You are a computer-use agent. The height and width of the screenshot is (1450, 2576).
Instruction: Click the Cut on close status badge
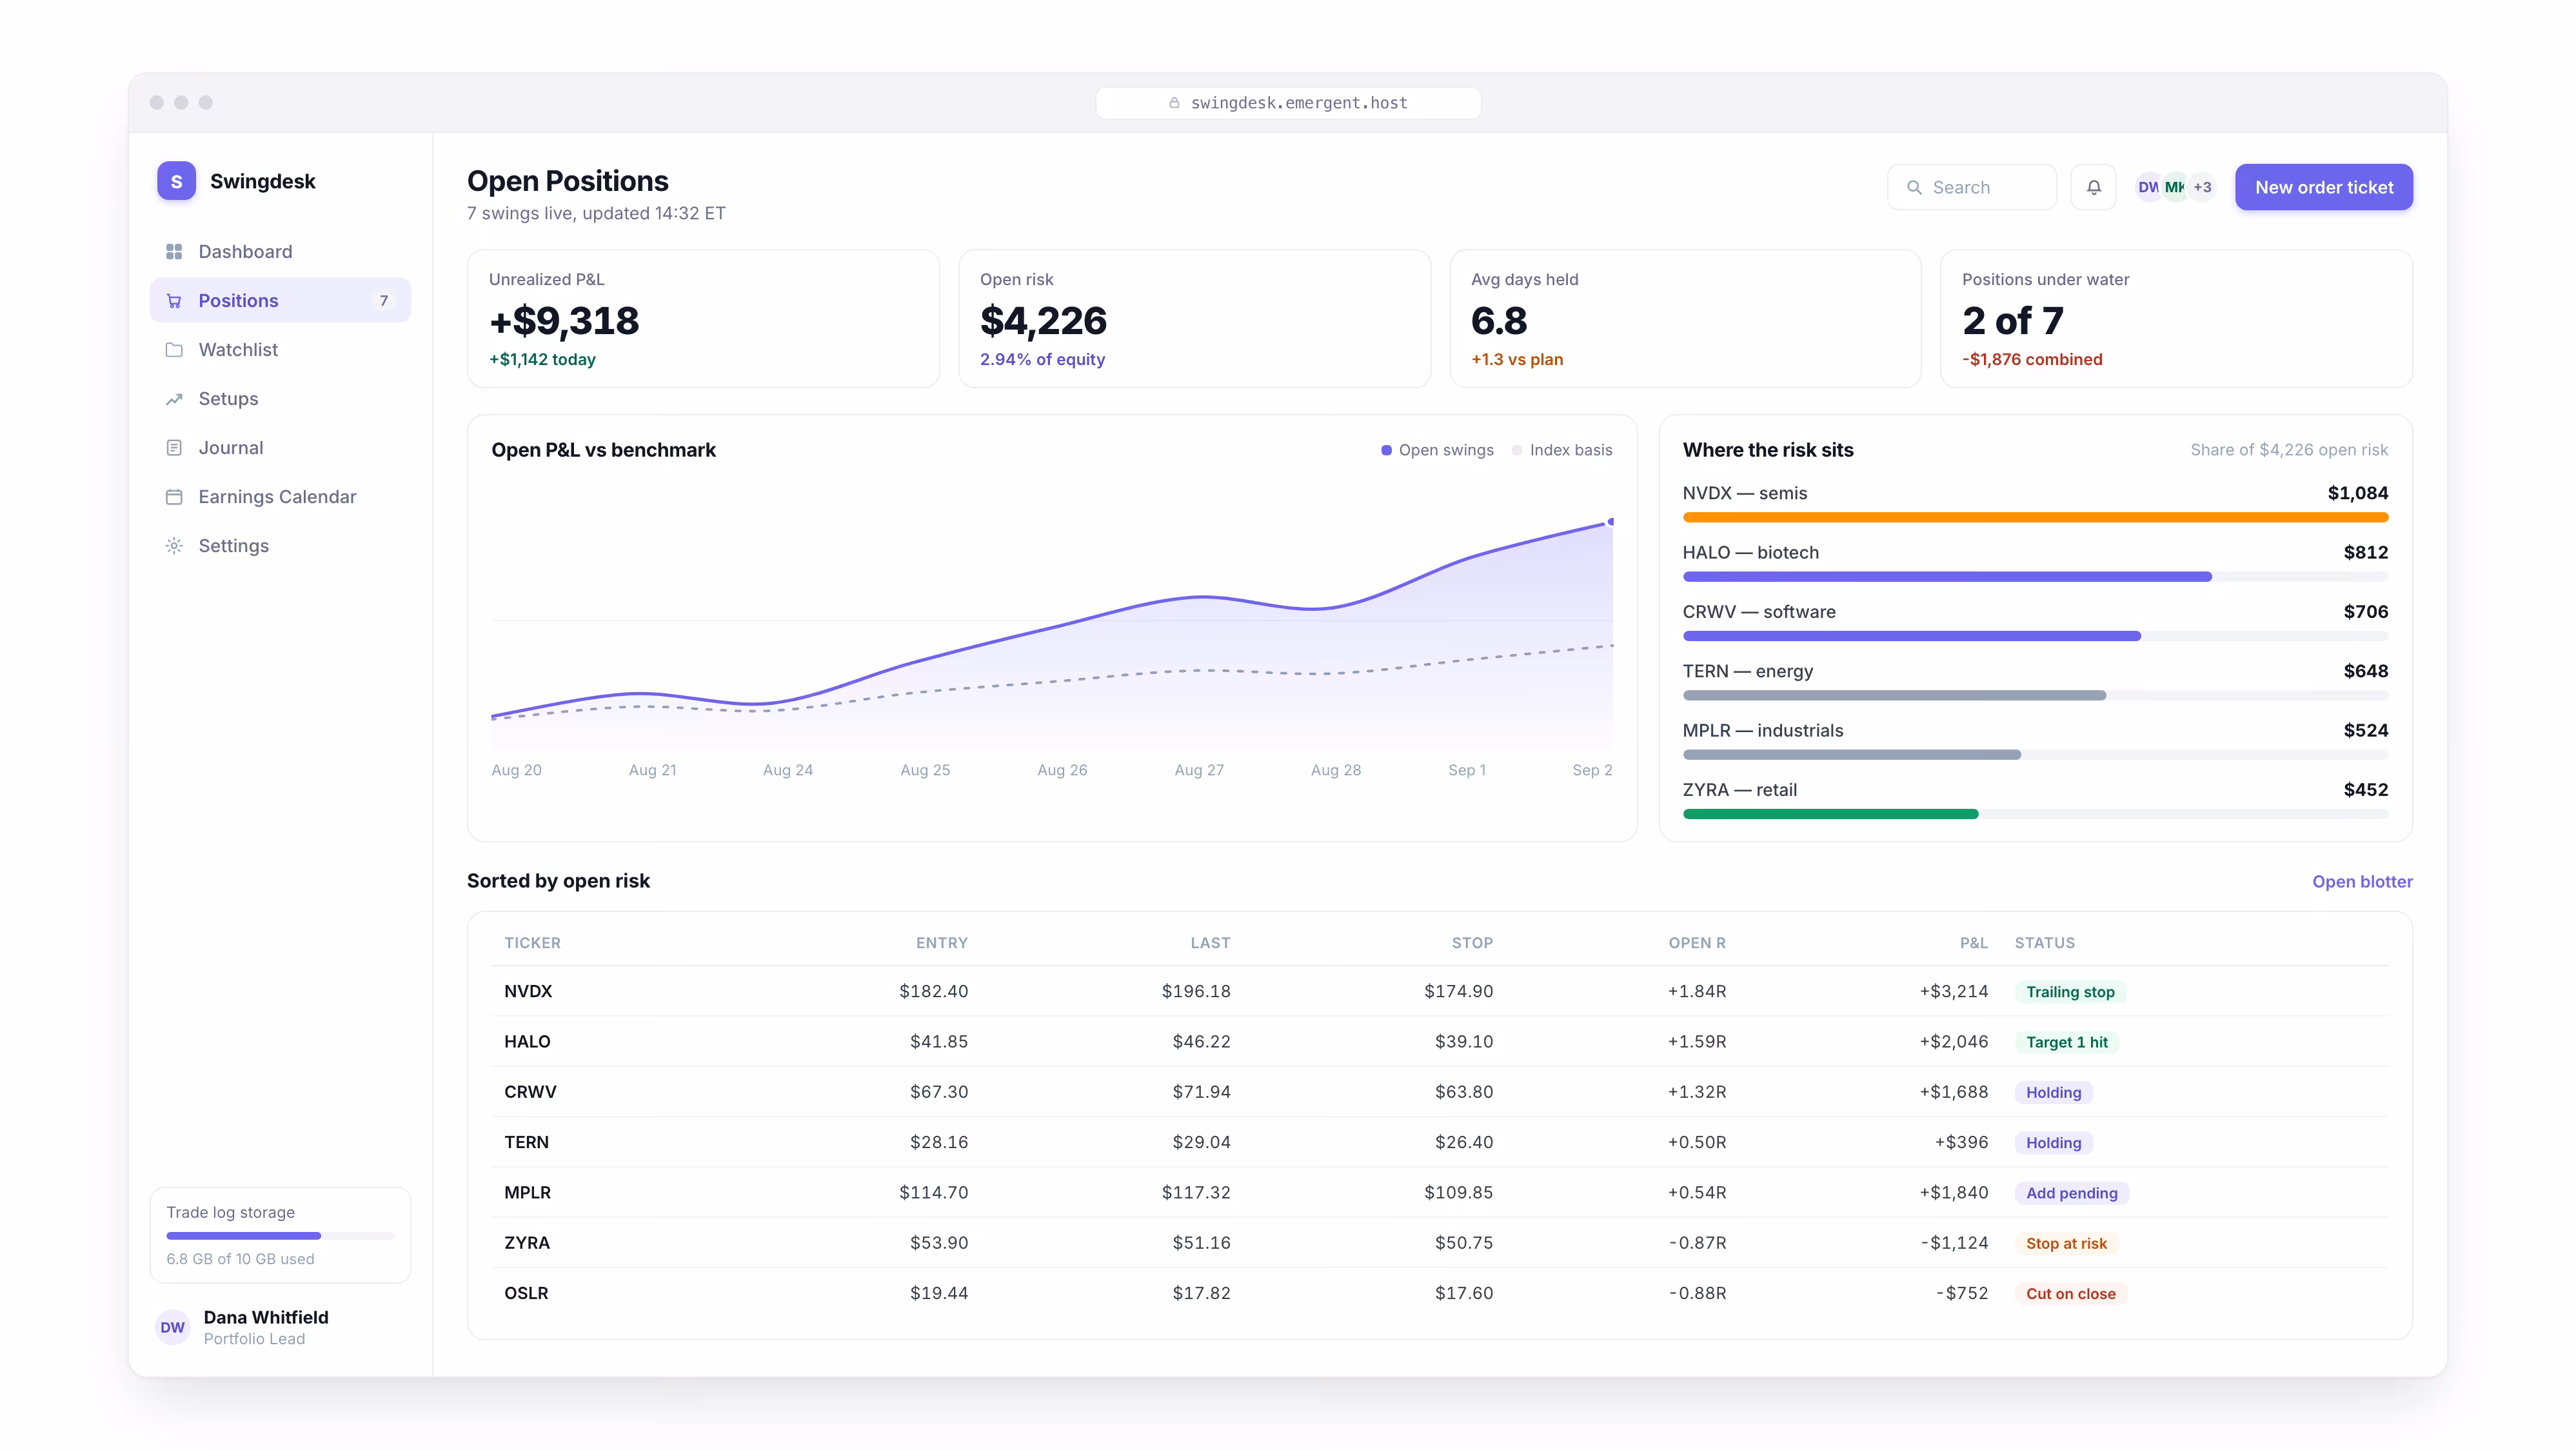pos(2070,1294)
